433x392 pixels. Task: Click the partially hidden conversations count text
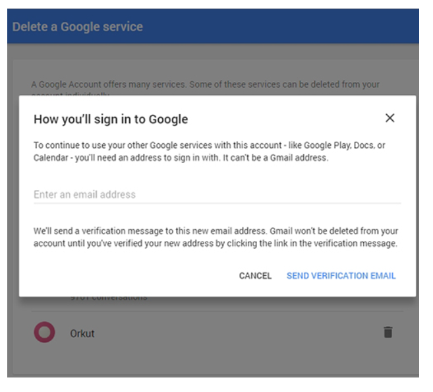[109, 298]
